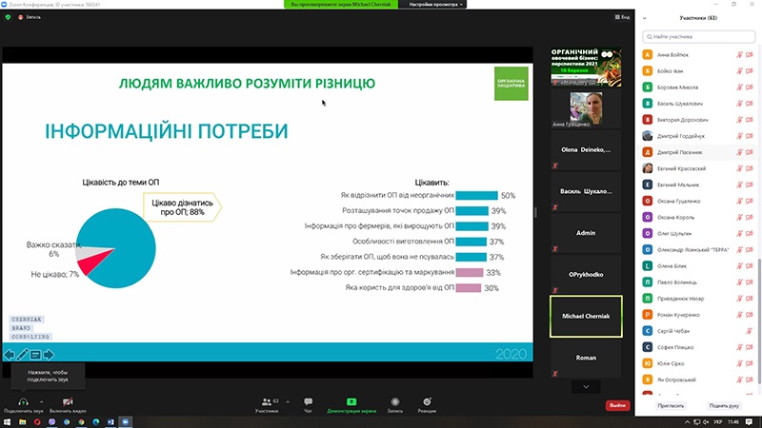Open the Настройки просмотра dropdown
Screen dimensions: 762x428
click(x=435, y=5)
